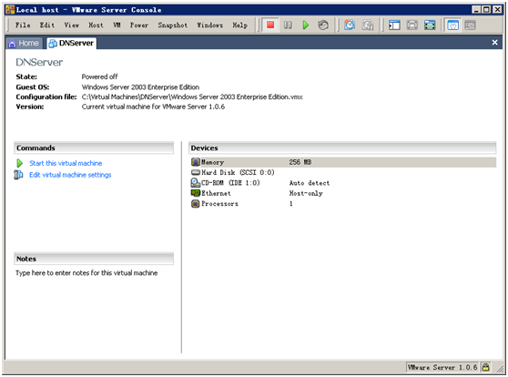Open the Help menu
Screen dimensions: 508x377
point(239,25)
